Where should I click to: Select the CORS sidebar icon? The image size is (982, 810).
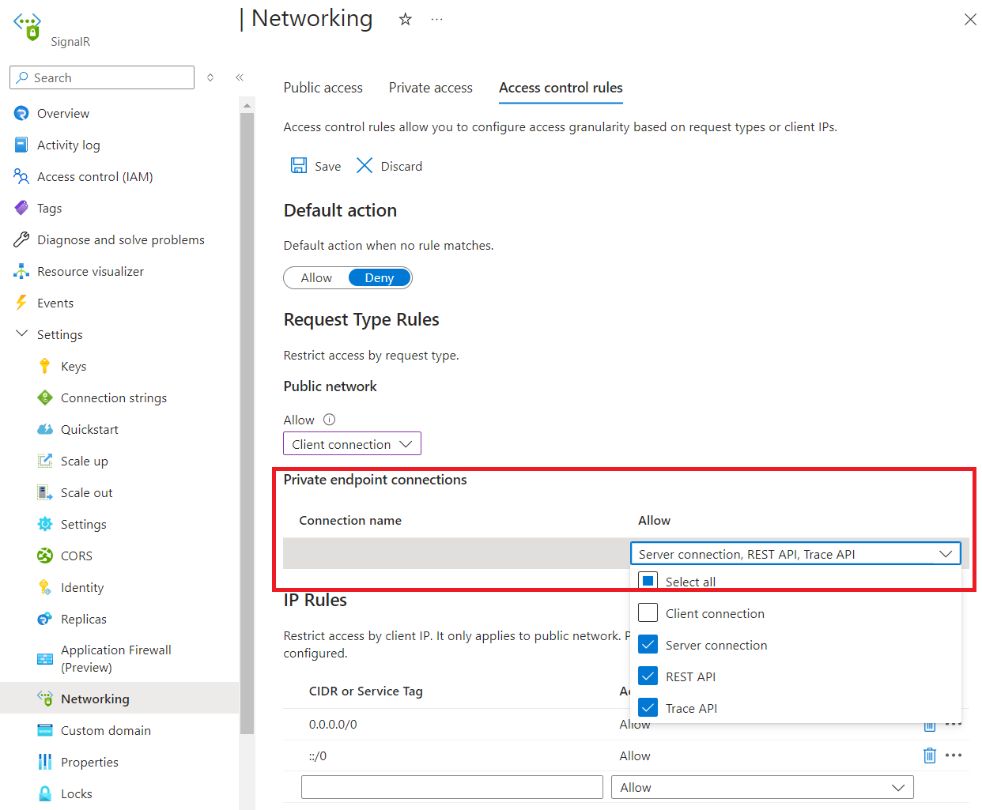pos(46,556)
